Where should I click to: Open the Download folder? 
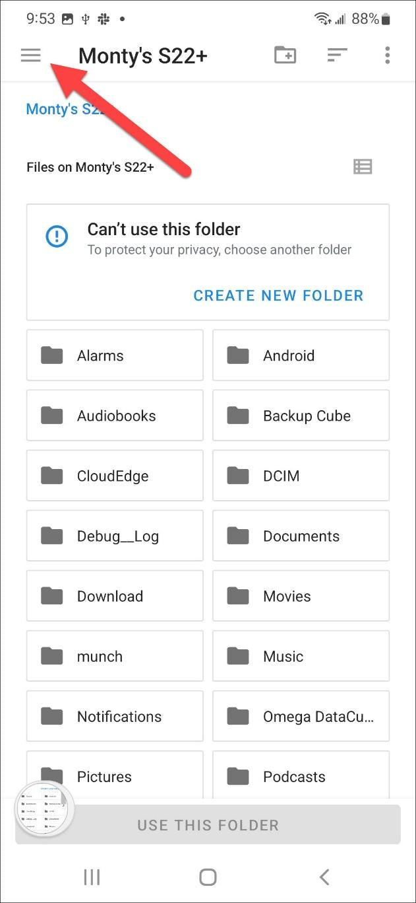click(x=115, y=596)
